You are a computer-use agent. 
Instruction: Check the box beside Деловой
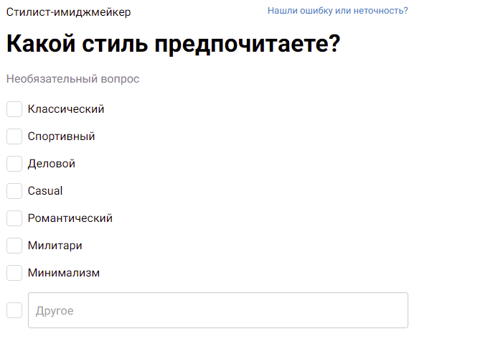14,164
